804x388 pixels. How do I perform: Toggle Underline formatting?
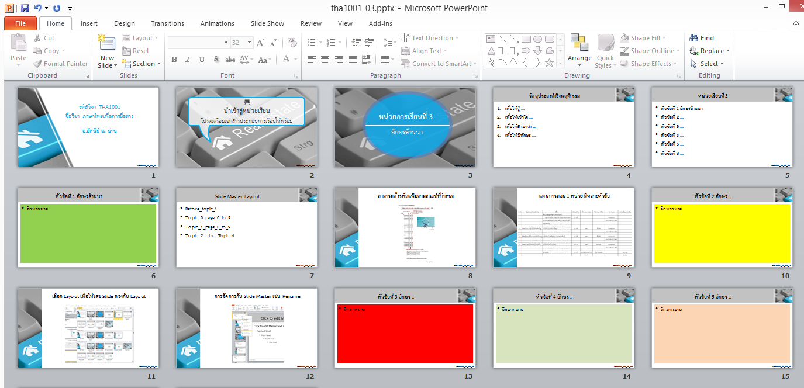tap(202, 60)
